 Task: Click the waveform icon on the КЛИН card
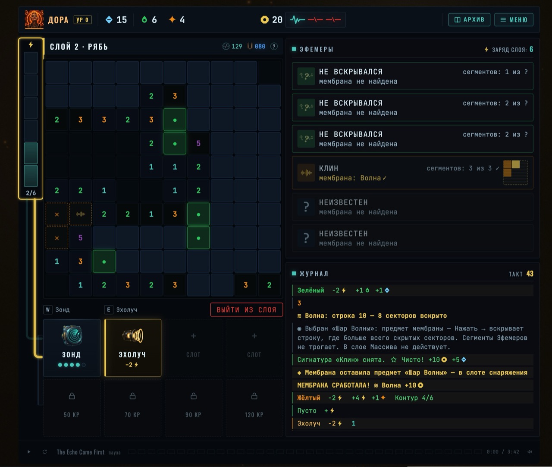tap(306, 173)
